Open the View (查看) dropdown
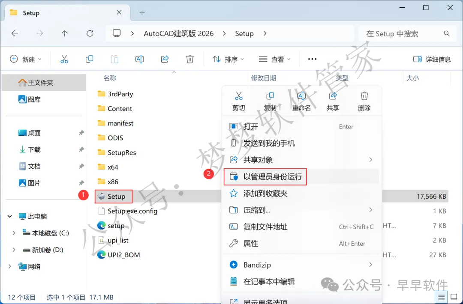Image resolution: width=463 pixels, height=304 pixels. 275,59
